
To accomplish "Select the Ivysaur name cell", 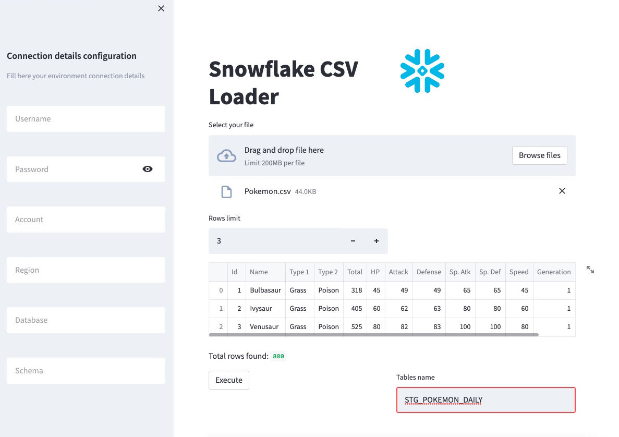I will pos(265,308).
